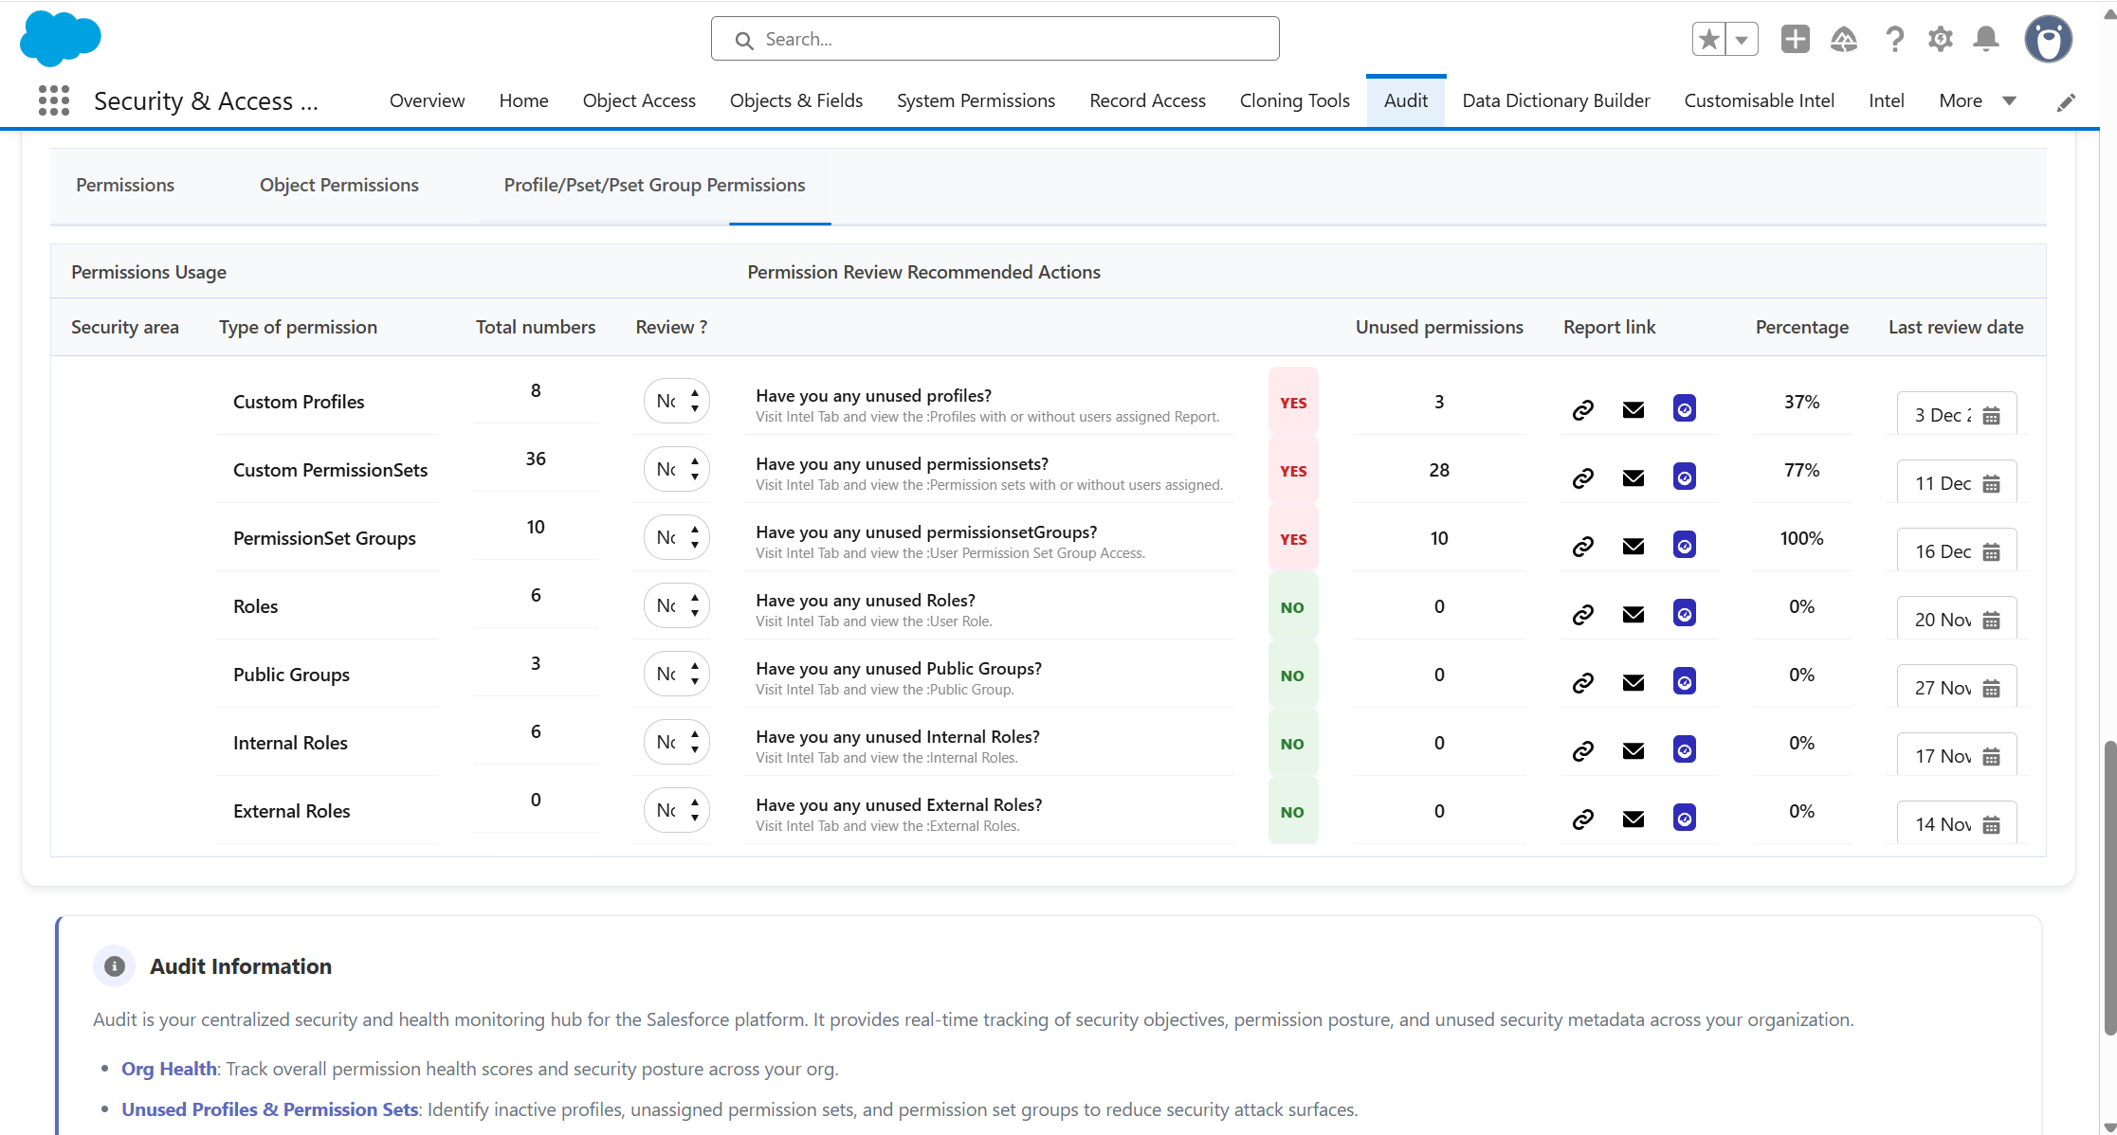Screen dimensions: 2117x1135
Task: Open the Review dropdown for Roles
Action: [x=677, y=605]
